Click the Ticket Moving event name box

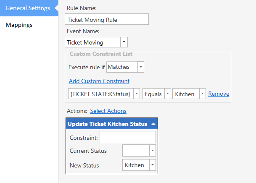[92, 42]
